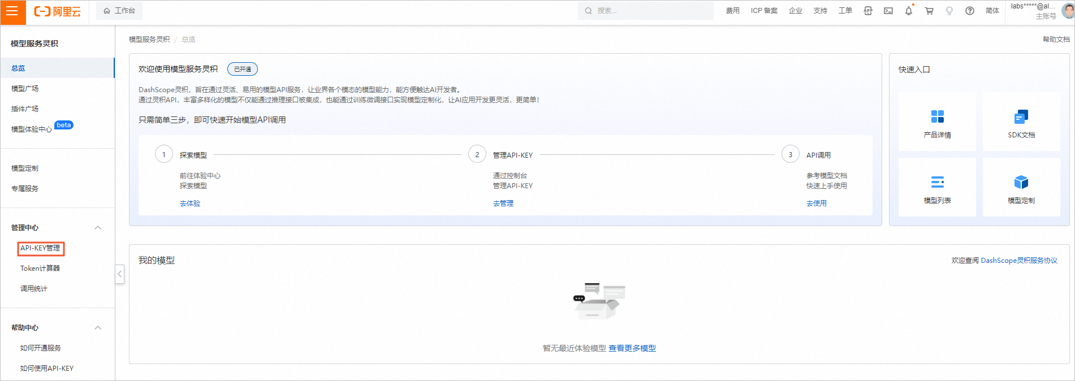Collapse the 管理中心 section chevron
1075x381 pixels.
98,228
